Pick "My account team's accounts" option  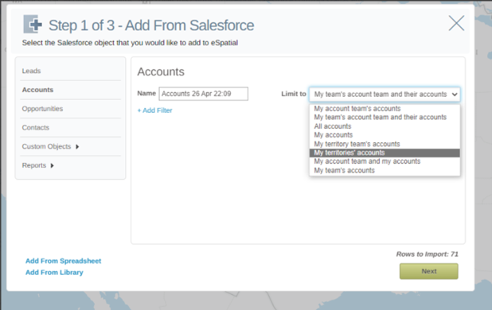[385, 109]
